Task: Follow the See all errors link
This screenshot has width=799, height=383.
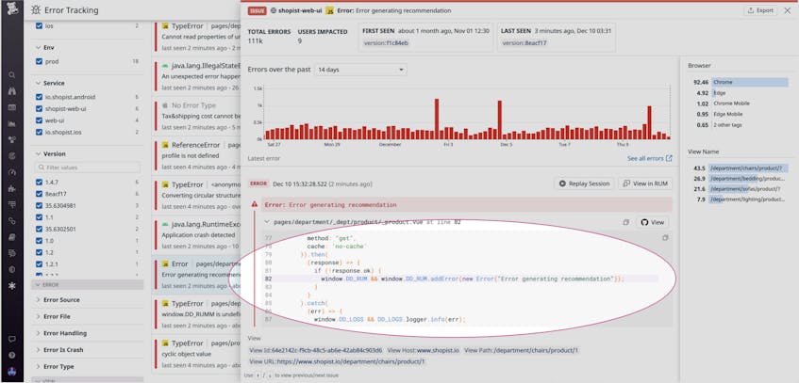Action: click(x=649, y=159)
